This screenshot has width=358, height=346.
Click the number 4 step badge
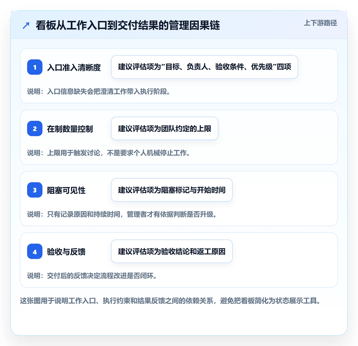[35, 251]
